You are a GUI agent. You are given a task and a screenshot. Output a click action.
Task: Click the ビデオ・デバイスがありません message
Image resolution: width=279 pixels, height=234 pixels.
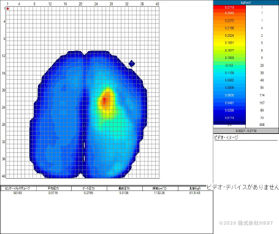pyautogui.click(x=243, y=187)
